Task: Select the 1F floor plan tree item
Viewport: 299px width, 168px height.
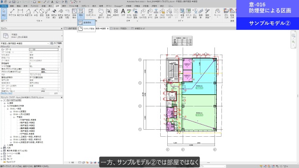Action: coord(27,131)
